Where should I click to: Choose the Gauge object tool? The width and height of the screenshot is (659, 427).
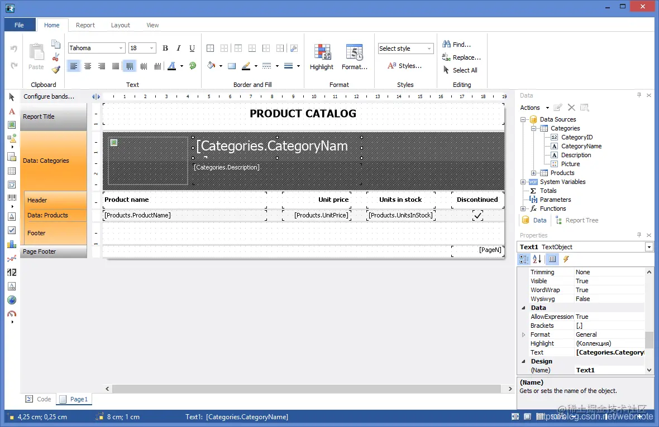coord(12,314)
